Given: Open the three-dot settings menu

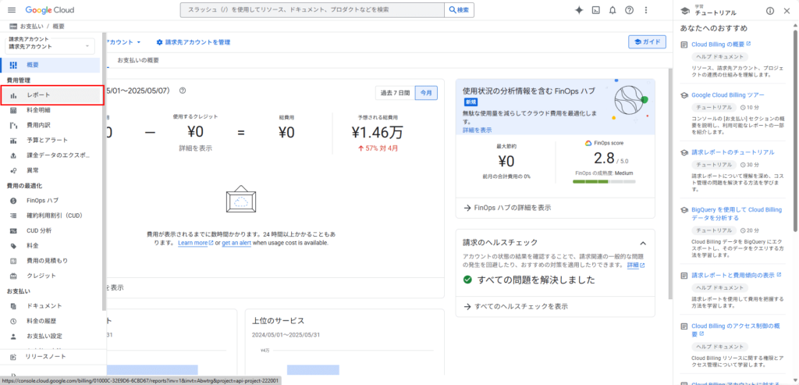Looking at the screenshot, I should click(646, 10).
